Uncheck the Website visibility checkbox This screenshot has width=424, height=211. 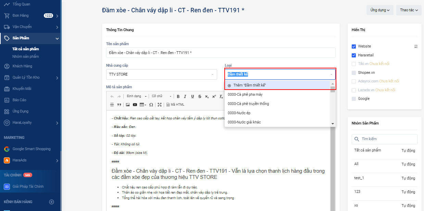354,46
